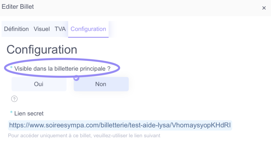The image size is (271, 146).
Task: Switch to the Visuel tab
Action: [42, 29]
